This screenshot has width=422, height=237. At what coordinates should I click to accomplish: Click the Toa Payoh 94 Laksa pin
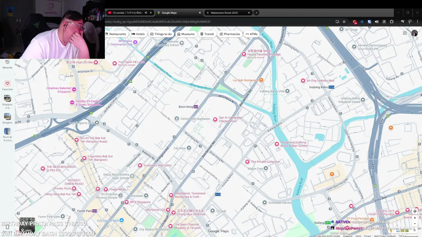click(115, 63)
